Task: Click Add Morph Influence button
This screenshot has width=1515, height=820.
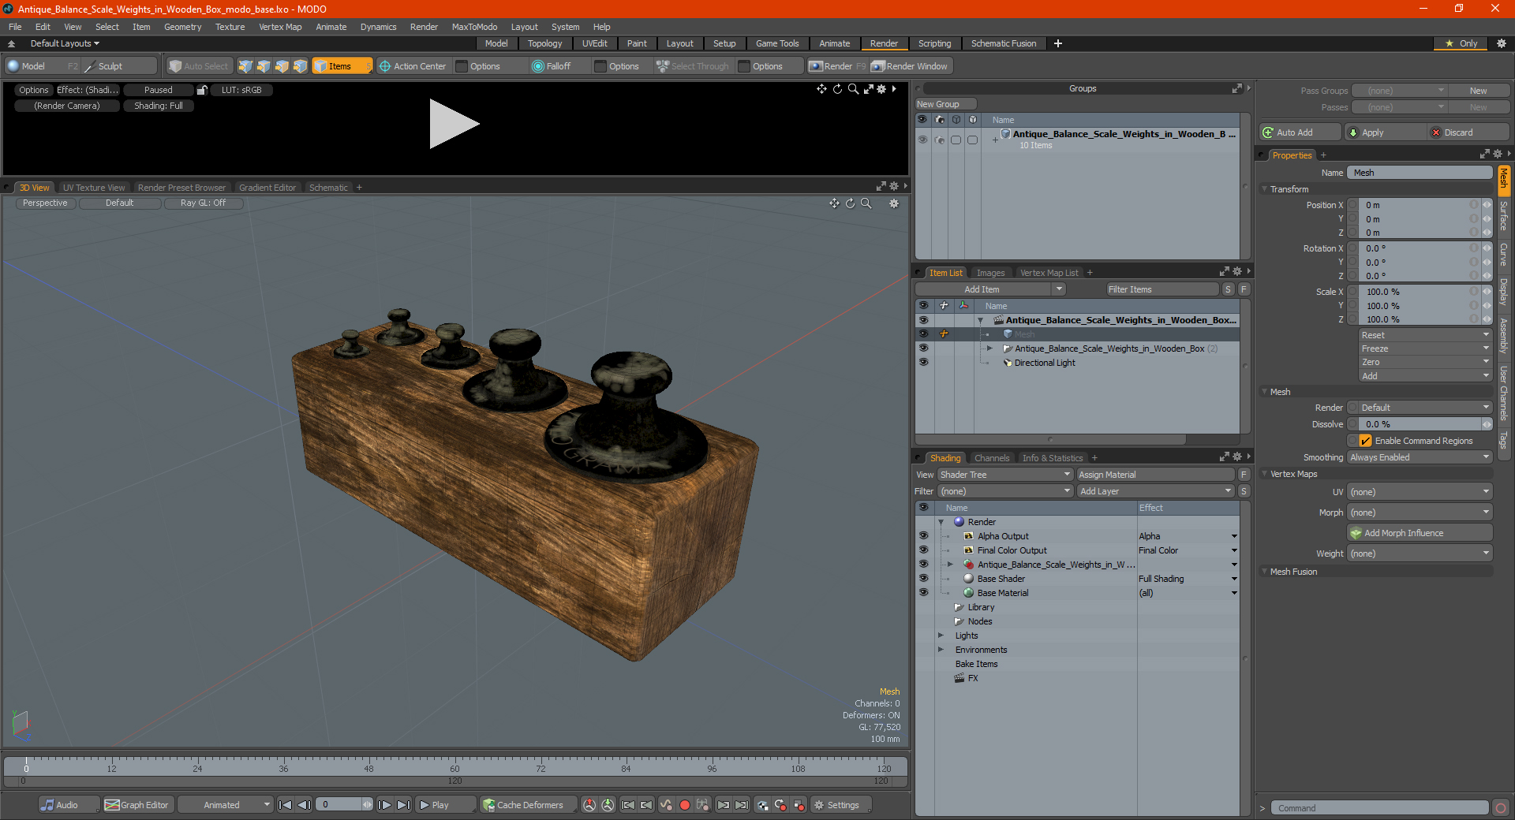Action: tap(1419, 533)
